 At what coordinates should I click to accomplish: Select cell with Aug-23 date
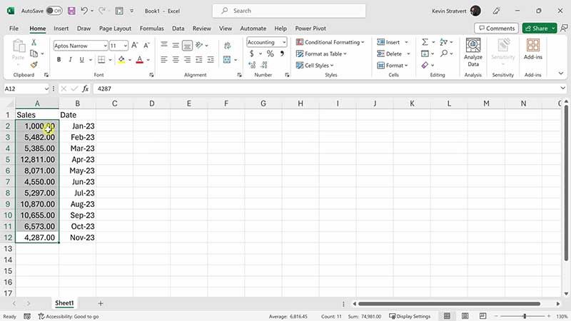[x=77, y=204]
